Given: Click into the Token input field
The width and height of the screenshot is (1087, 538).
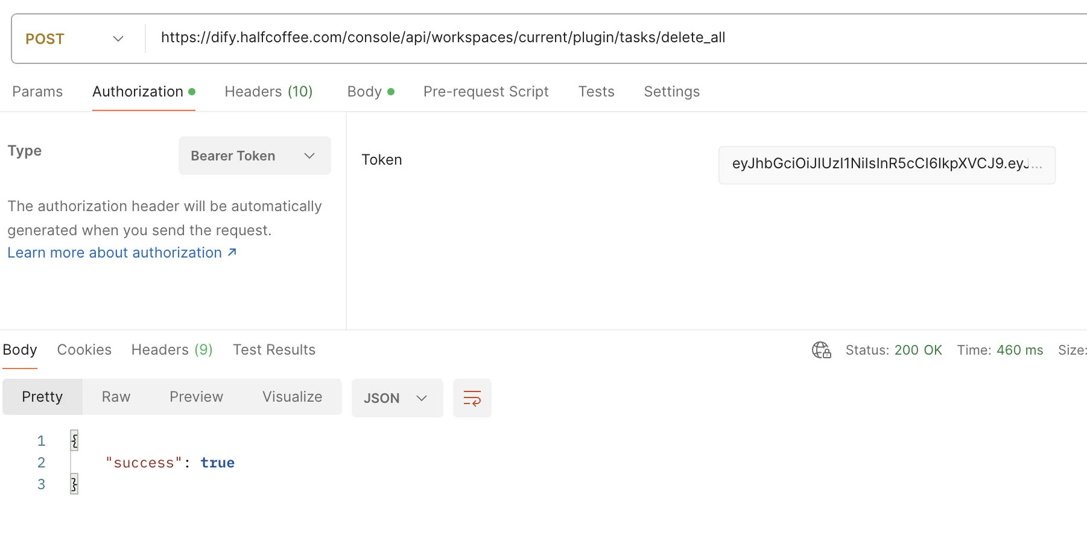Looking at the screenshot, I should (x=886, y=164).
